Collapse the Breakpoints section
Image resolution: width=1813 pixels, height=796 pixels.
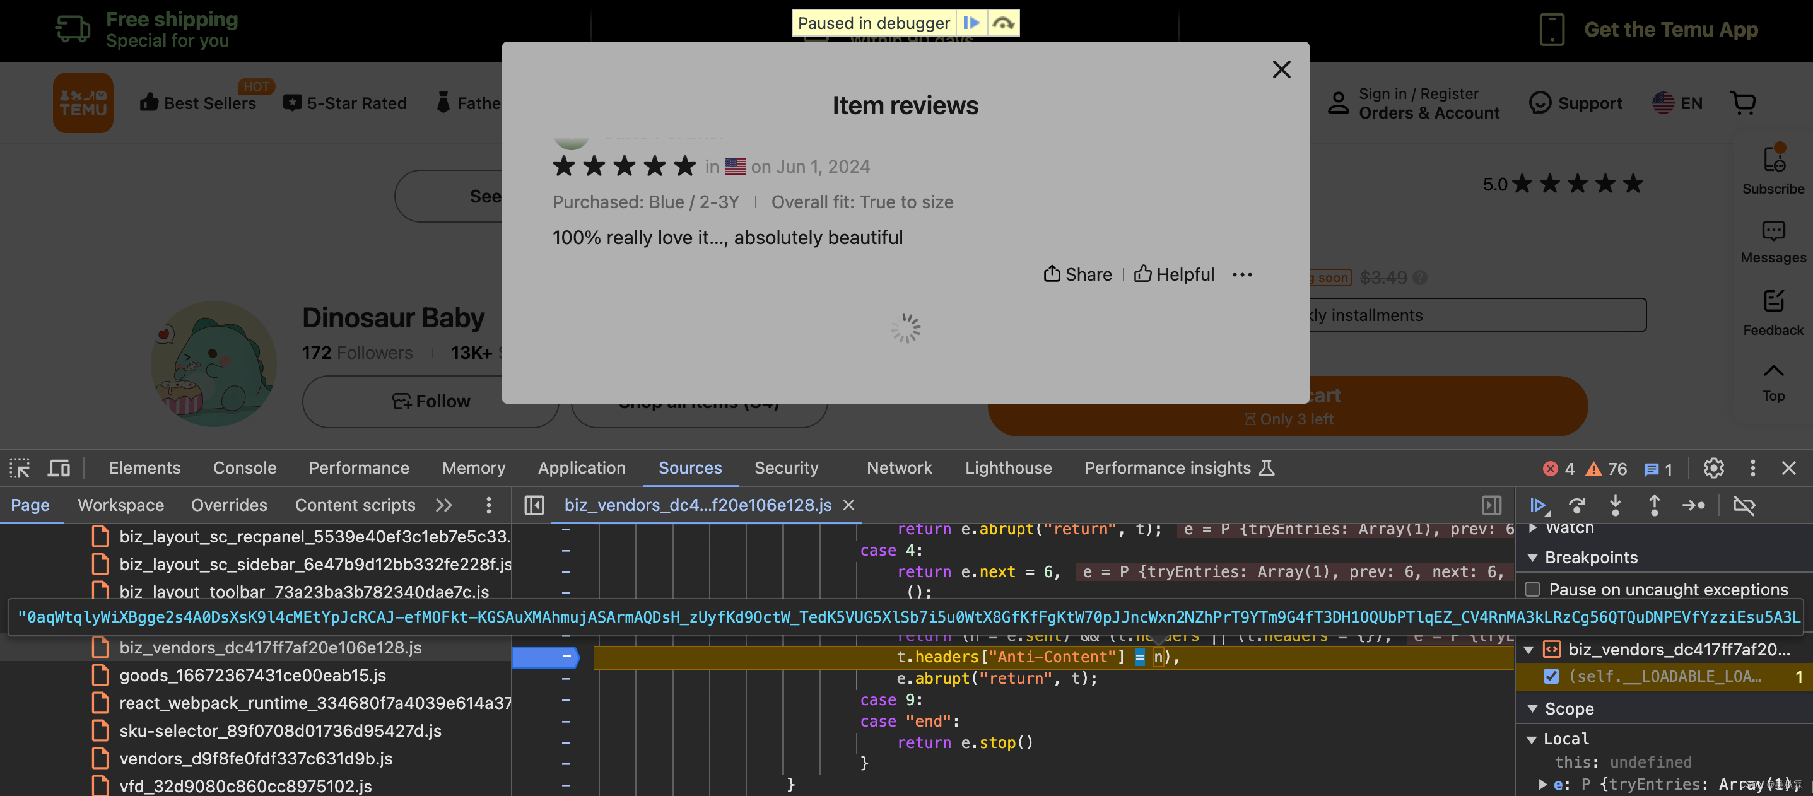click(x=1532, y=558)
